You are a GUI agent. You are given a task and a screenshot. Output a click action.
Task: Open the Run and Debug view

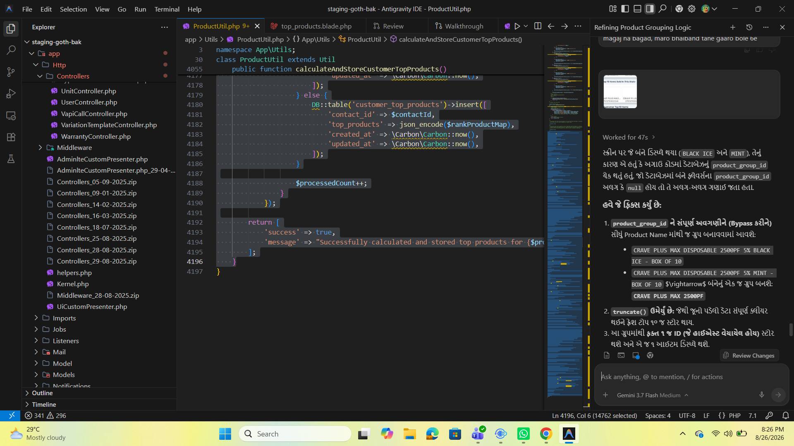11,94
